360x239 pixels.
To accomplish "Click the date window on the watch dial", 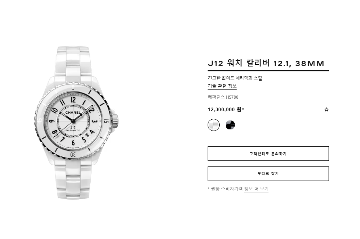I will coord(87,135).
